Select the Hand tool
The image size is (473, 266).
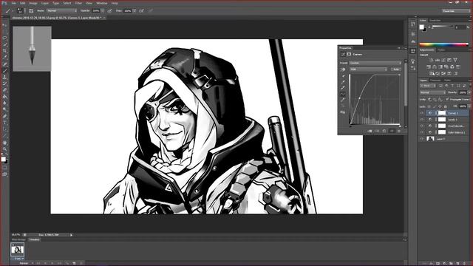[4, 143]
